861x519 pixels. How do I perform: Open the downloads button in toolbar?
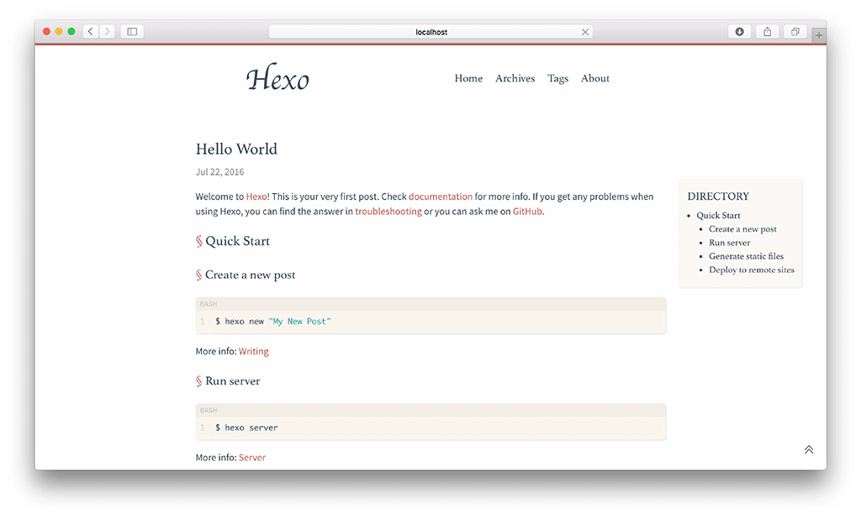pyautogui.click(x=740, y=31)
